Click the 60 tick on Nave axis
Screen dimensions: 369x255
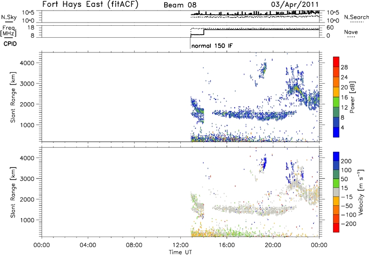tap(330, 28)
